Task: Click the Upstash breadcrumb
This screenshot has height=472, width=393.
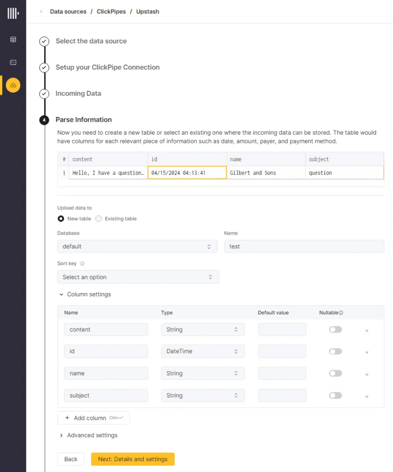Action: point(147,12)
